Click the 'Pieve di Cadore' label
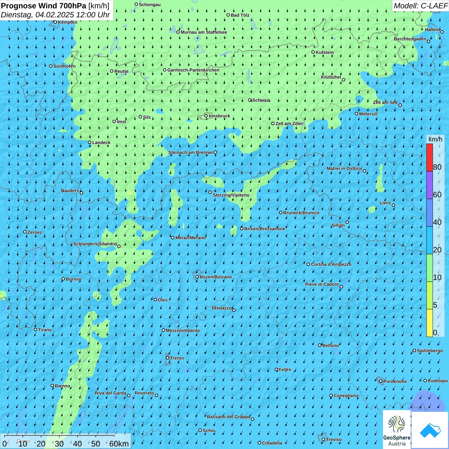This screenshot has width=449, height=449. click(x=322, y=284)
